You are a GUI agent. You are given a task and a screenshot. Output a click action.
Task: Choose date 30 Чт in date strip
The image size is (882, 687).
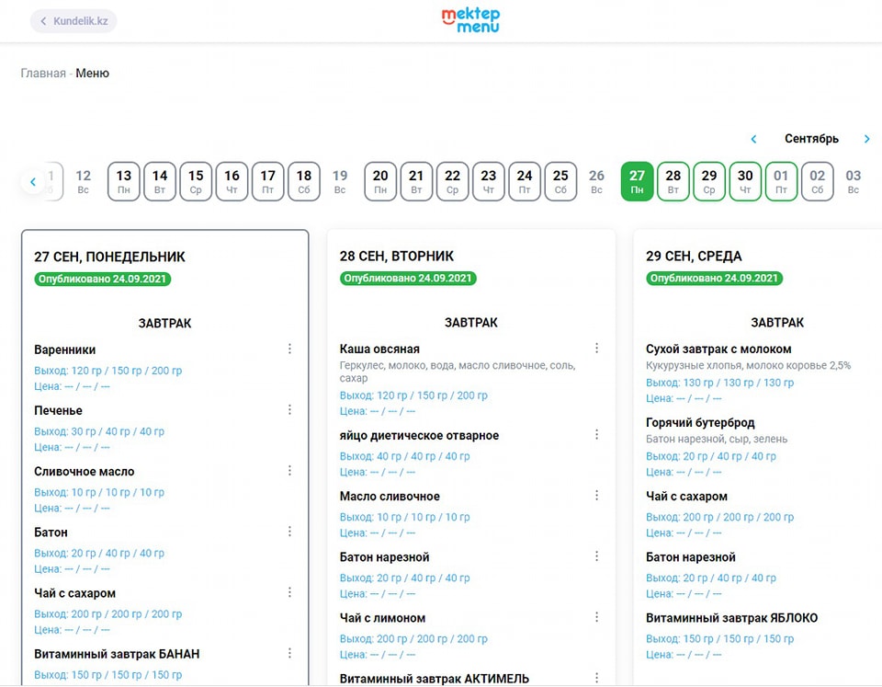pyautogui.click(x=745, y=181)
